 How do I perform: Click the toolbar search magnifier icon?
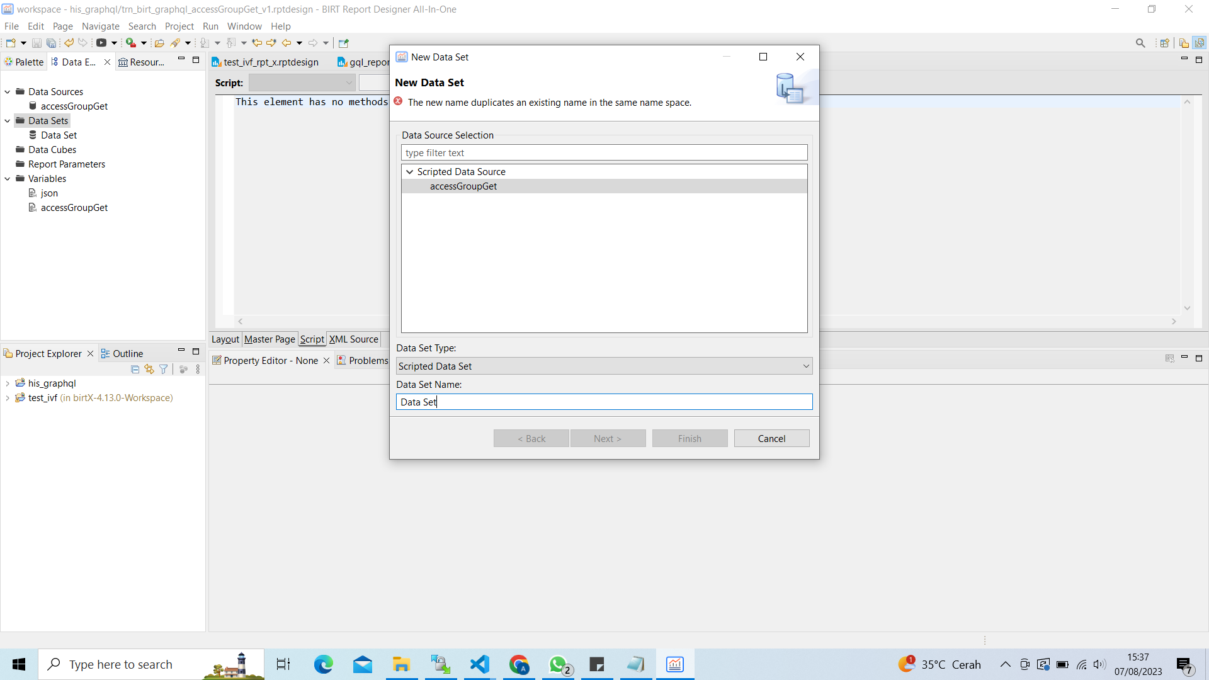[1140, 43]
